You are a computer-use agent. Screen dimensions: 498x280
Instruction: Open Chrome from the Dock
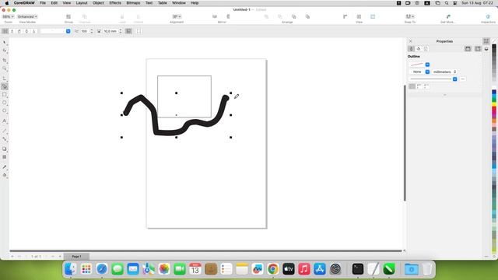[x=273, y=269]
